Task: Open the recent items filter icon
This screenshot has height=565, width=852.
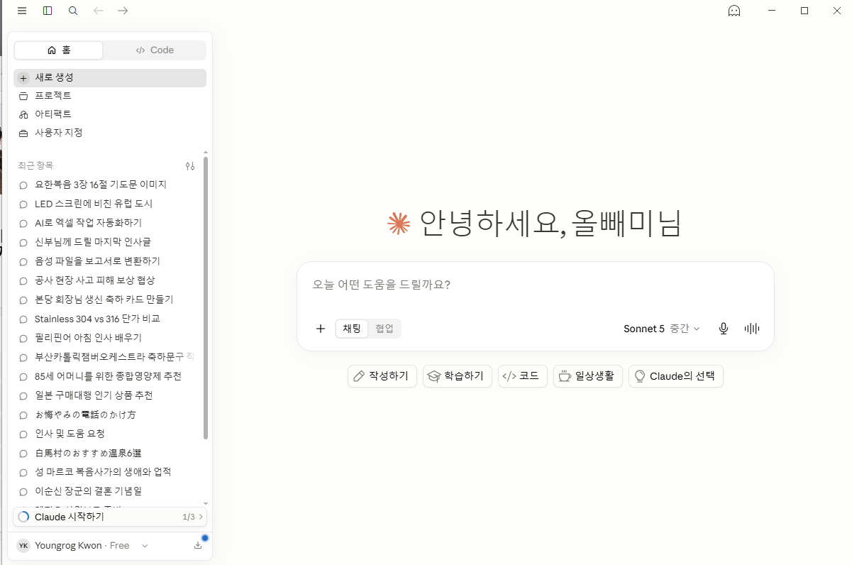Action: tap(189, 166)
